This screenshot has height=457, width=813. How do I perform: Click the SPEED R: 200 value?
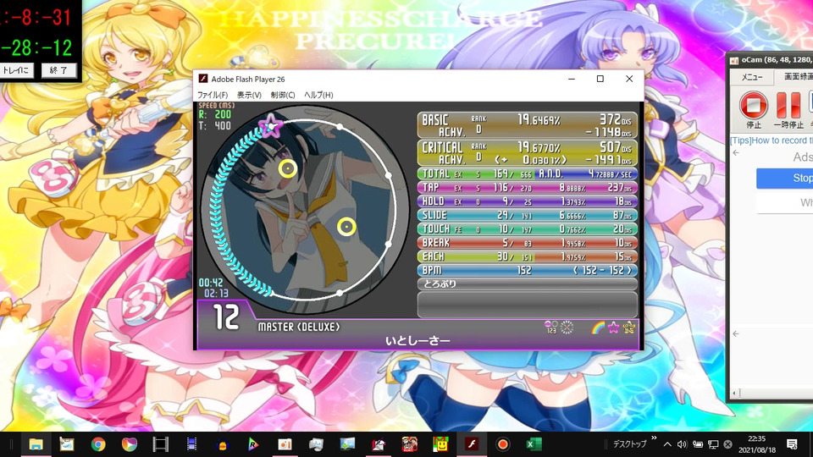[x=215, y=114]
